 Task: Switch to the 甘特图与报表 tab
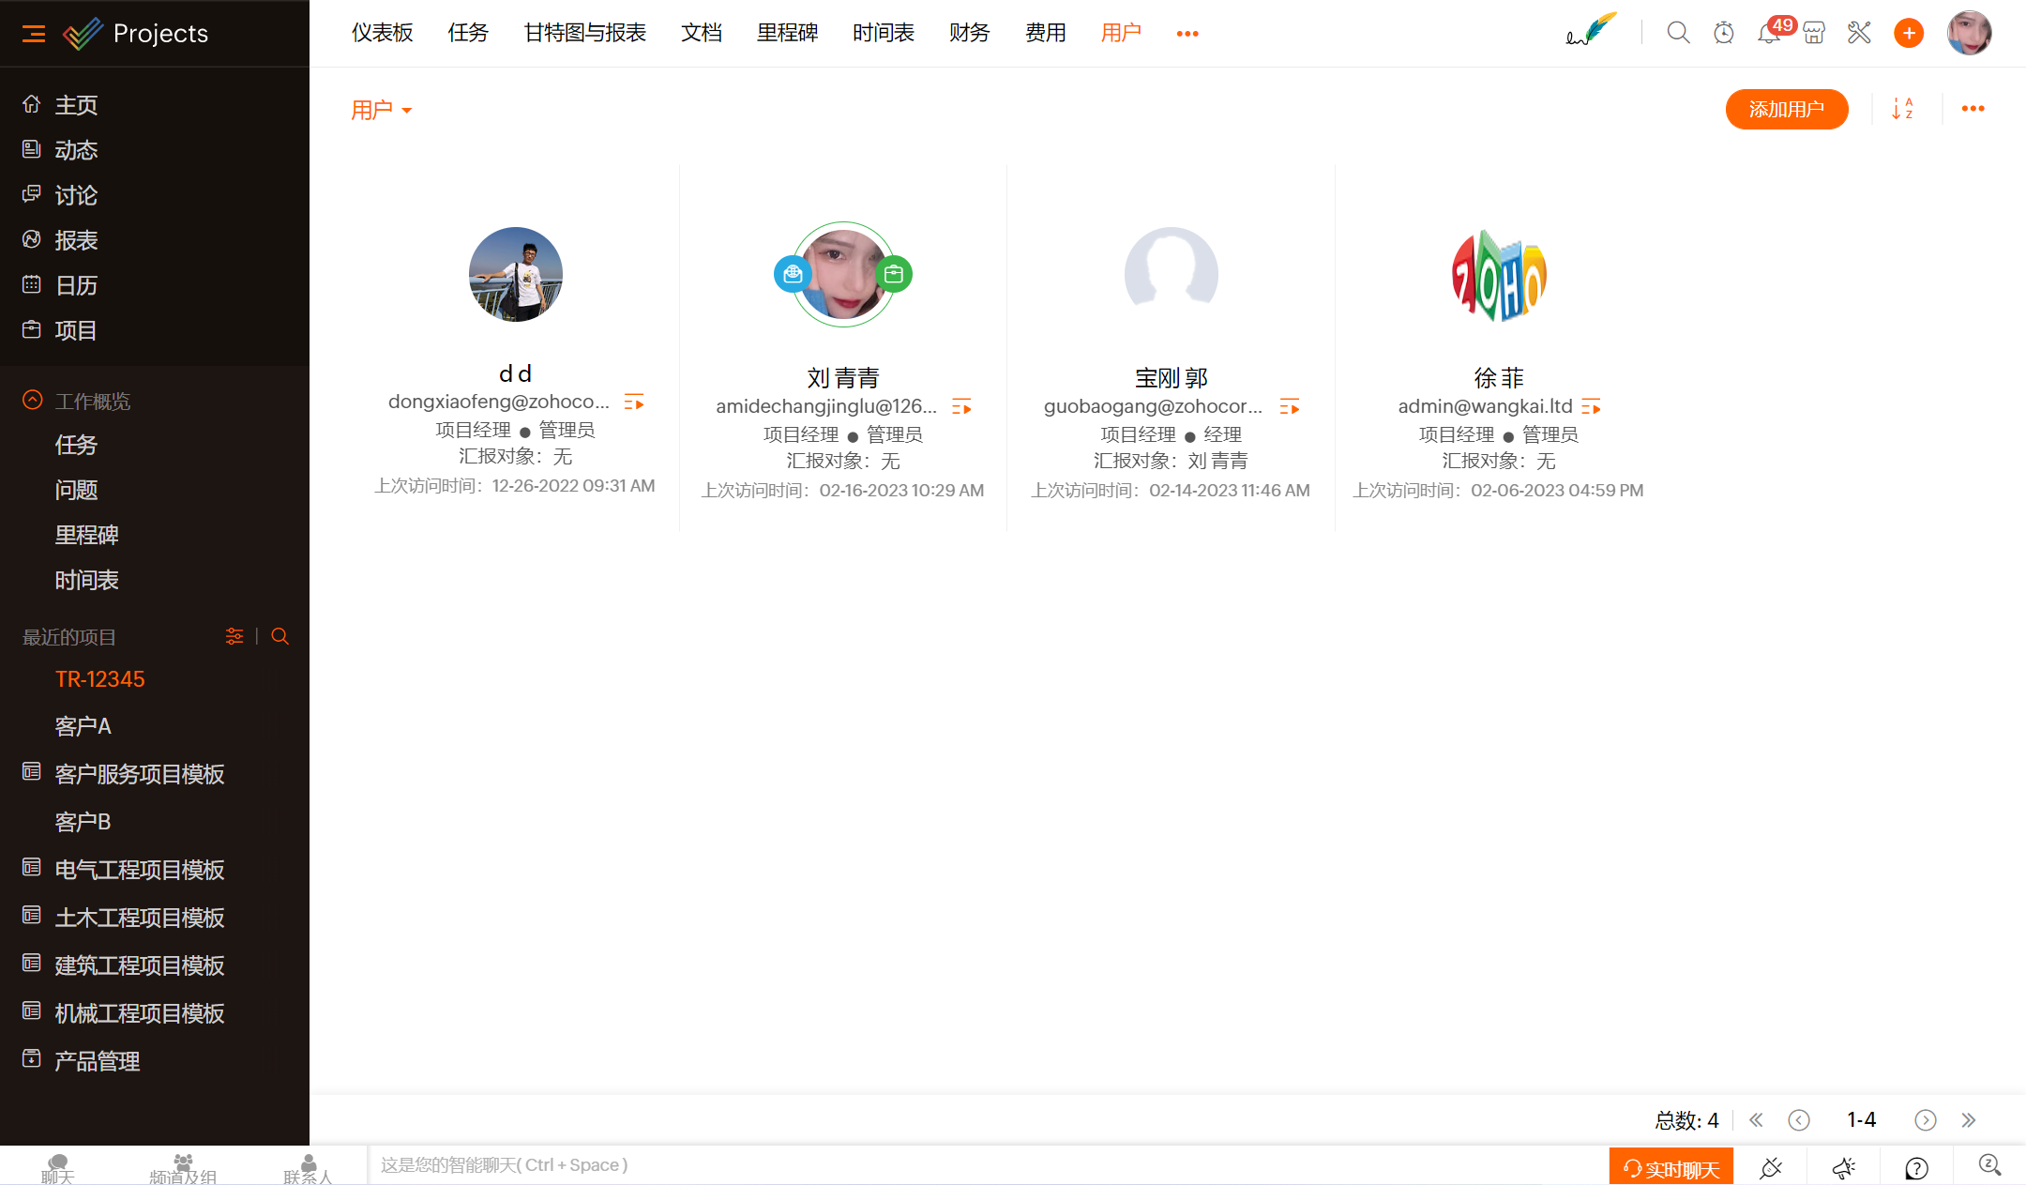(584, 34)
